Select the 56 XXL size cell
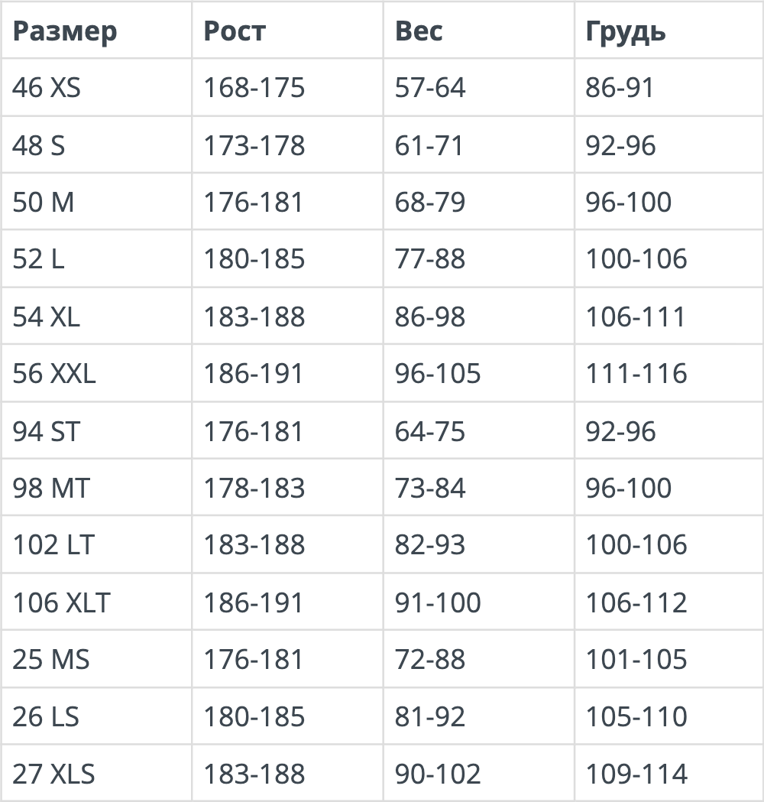This screenshot has width=764, height=802. [x=54, y=374]
